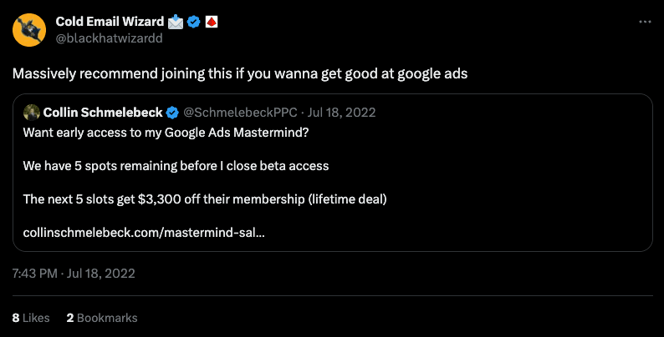
Task: Click Collin Schmelebeck's small avatar in the quoted tweet
Action: click(x=31, y=112)
